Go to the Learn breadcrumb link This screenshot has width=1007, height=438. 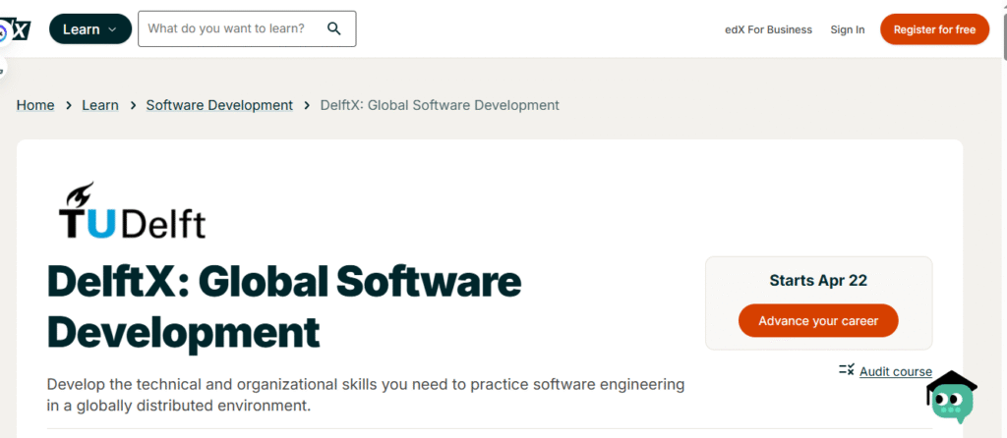(x=100, y=105)
